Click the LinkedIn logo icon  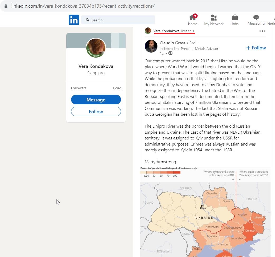coord(74,20)
